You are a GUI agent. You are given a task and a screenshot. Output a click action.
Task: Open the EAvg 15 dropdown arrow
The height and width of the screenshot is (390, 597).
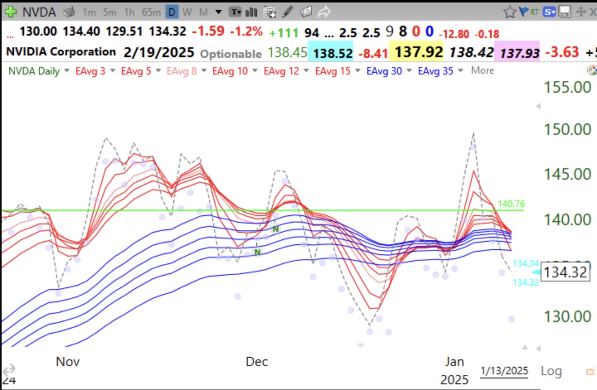(x=357, y=71)
